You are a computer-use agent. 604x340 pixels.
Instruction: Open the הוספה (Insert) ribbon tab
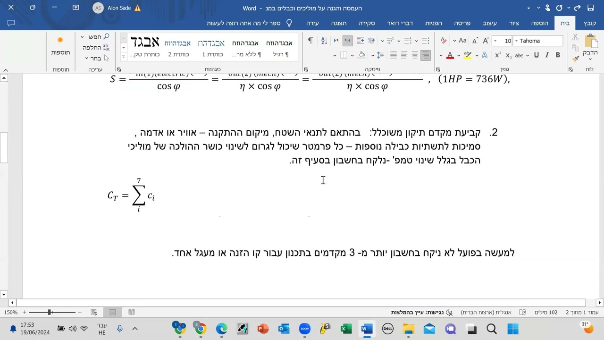[x=539, y=23]
